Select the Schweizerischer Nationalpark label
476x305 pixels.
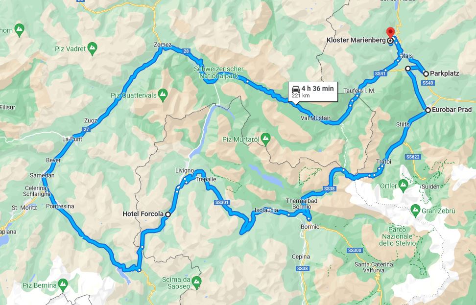(x=218, y=72)
